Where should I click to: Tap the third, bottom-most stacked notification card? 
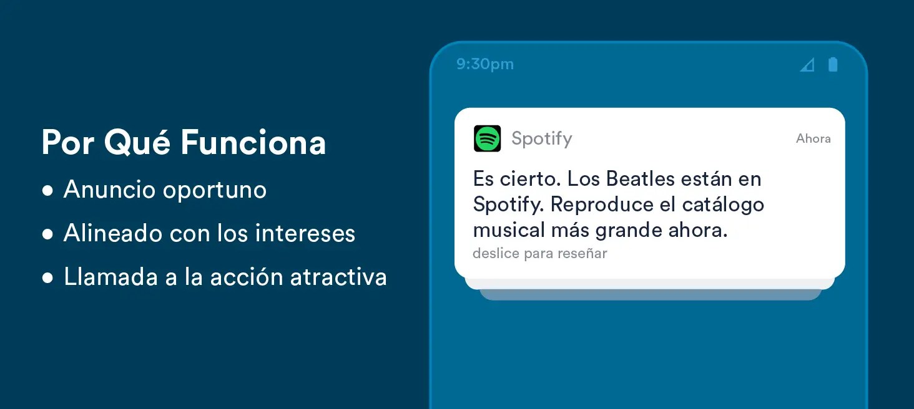(649, 296)
